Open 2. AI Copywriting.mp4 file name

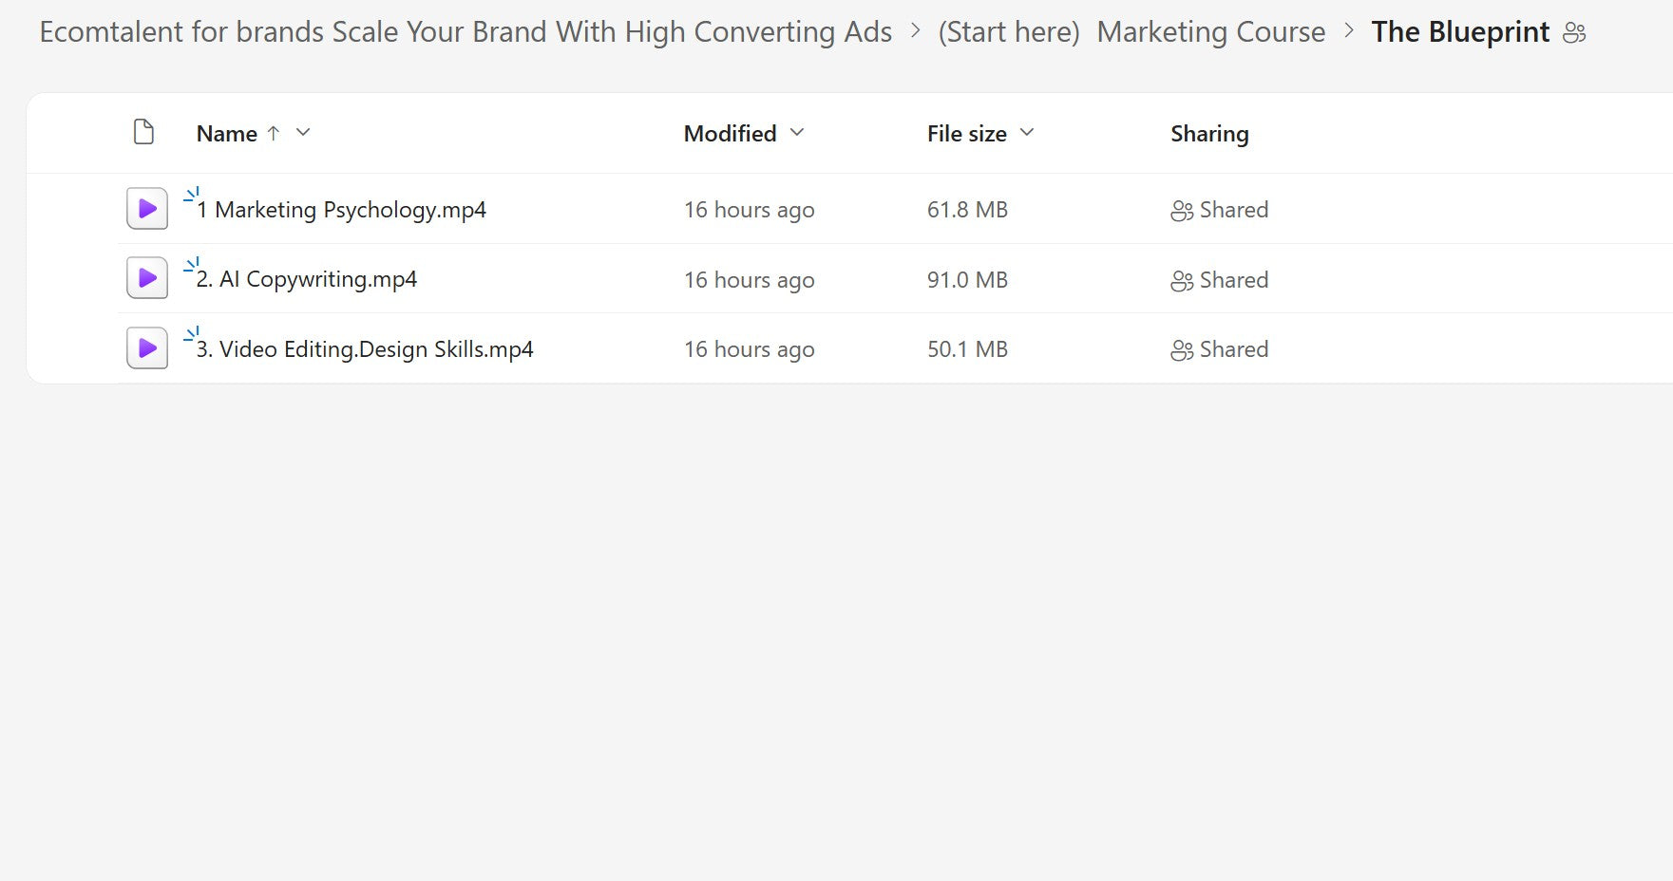click(307, 279)
